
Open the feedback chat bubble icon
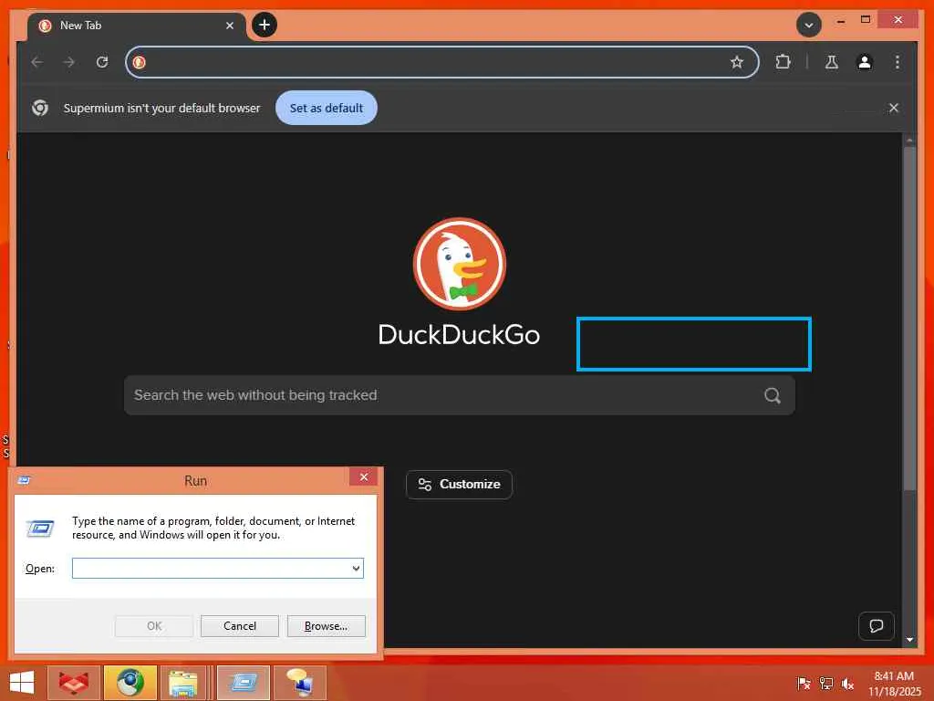[x=877, y=626]
